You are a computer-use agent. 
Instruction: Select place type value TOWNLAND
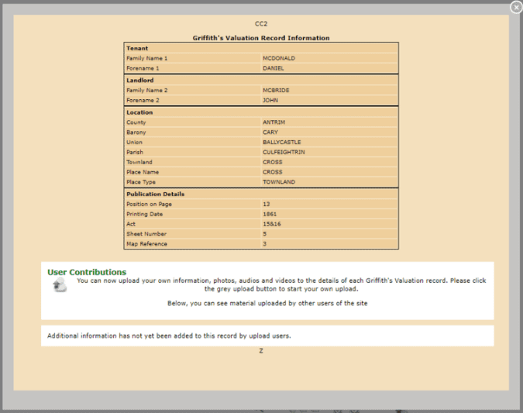tap(279, 182)
